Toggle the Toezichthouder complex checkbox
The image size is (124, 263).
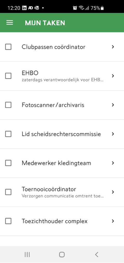coord(8,221)
